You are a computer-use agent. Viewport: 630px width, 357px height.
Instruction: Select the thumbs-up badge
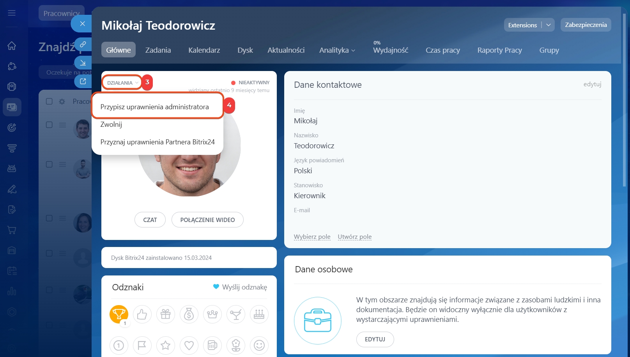click(142, 314)
